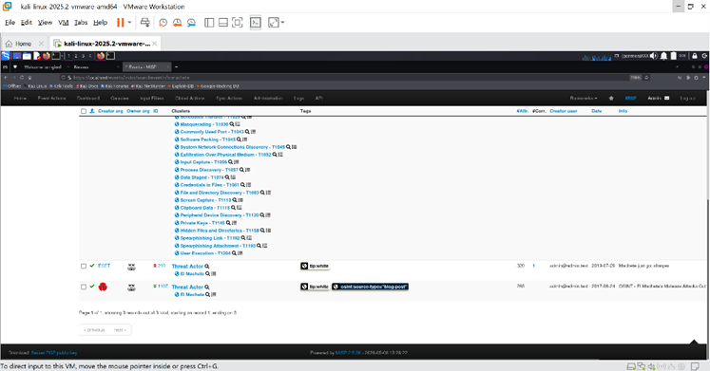Open the VMware Help menu

100,22
